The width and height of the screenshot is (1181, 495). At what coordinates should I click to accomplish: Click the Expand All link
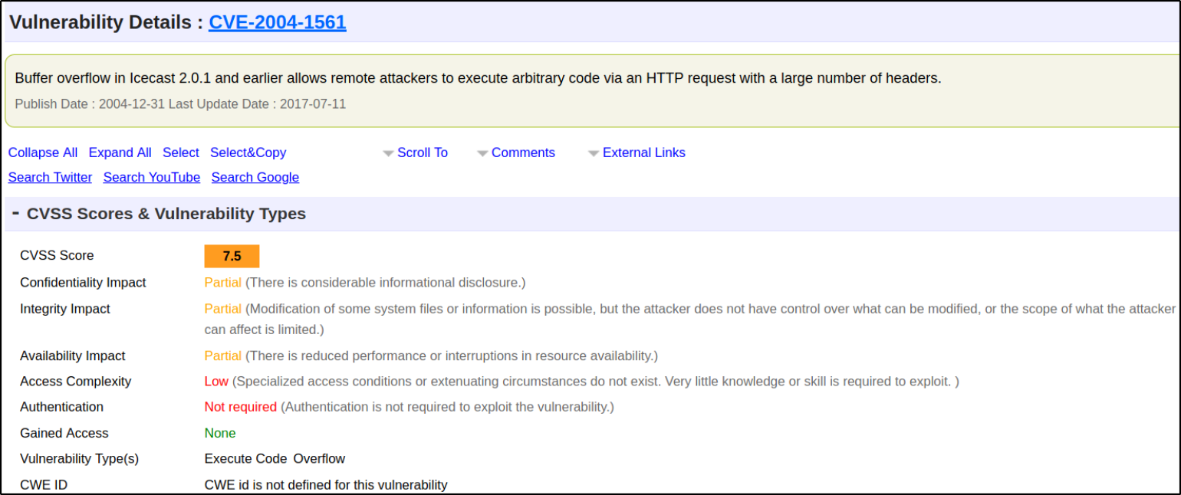[120, 152]
